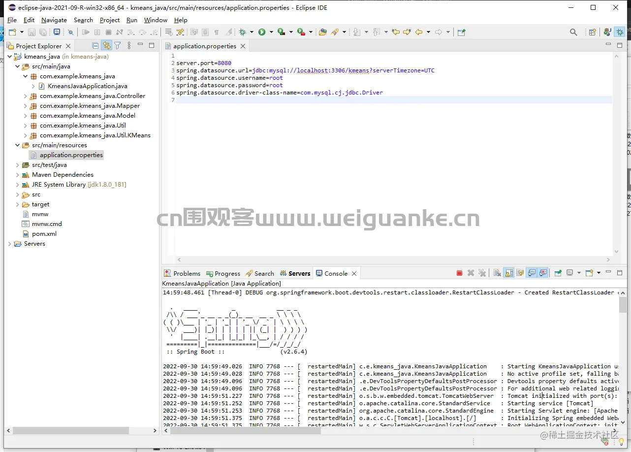Click the Debug bug icon in toolbar
The width and height of the screenshot is (631, 452).
point(242,32)
